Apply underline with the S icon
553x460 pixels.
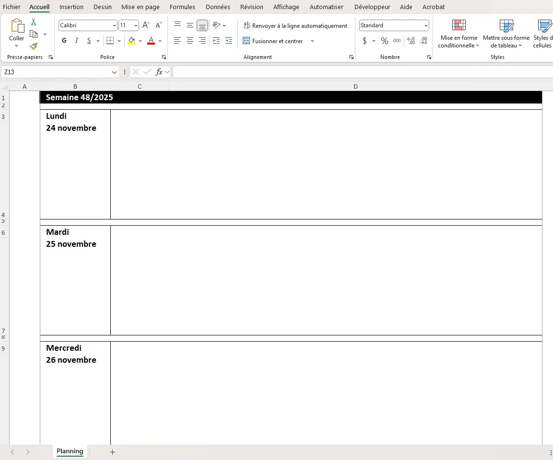click(89, 41)
